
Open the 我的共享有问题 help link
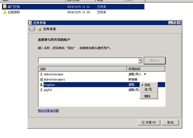(x=48, y=111)
